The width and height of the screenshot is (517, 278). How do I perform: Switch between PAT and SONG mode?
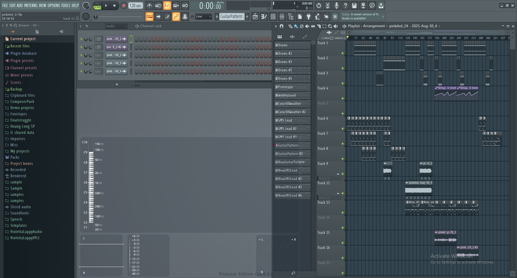97,5
